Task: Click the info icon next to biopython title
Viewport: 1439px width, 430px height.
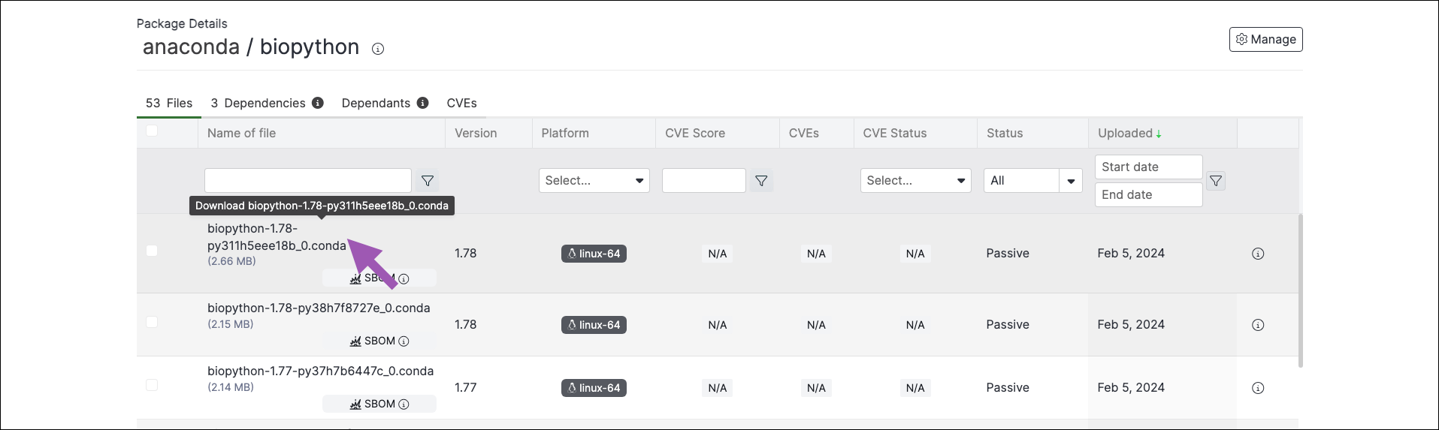Action: 378,49
